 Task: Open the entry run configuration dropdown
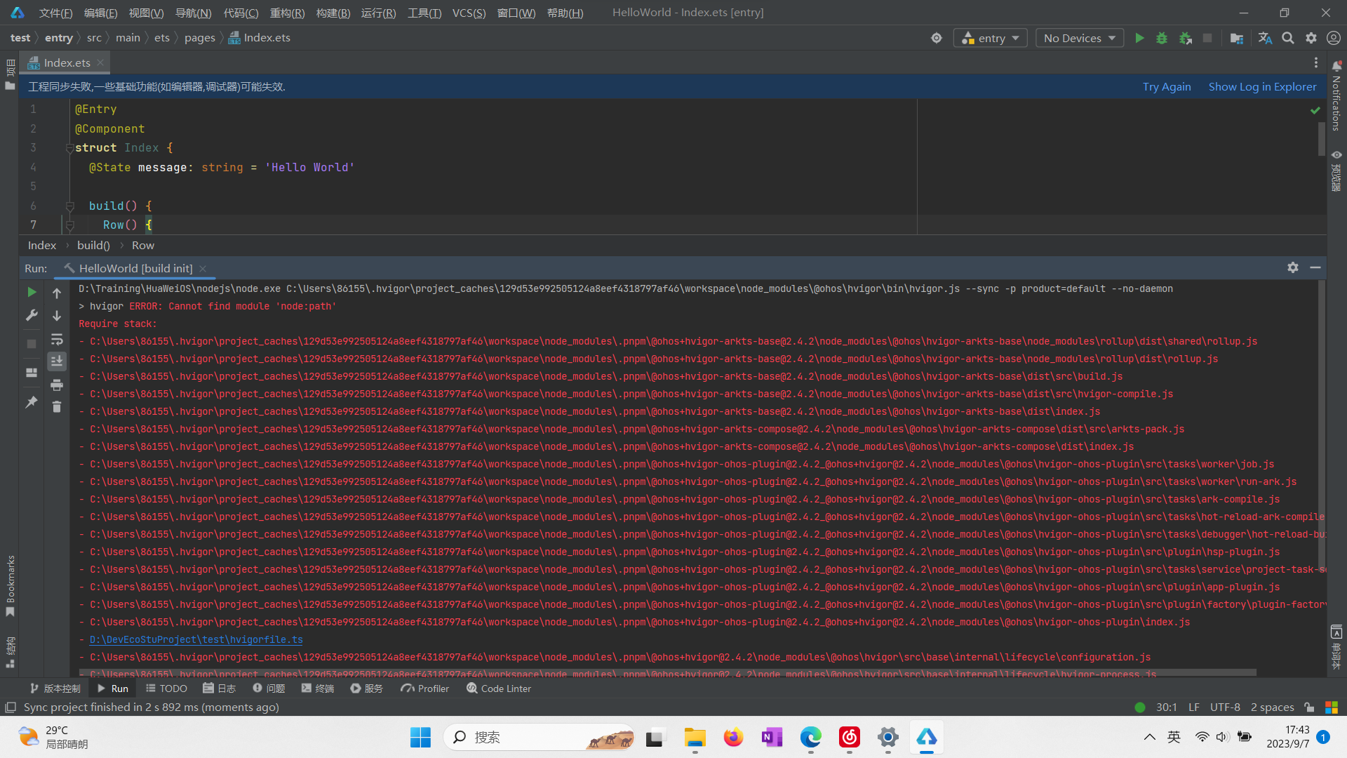coord(991,38)
